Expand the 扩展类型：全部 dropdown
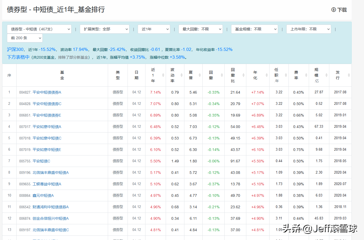The image size is (364, 240). pyautogui.click(x=105, y=29)
